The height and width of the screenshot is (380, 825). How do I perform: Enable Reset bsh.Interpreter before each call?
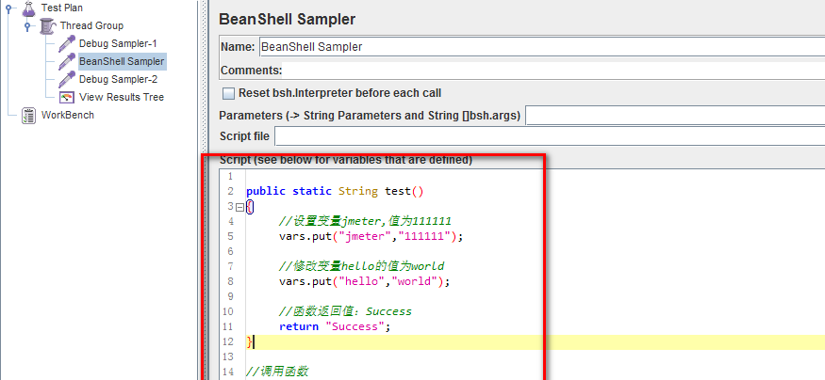(228, 93)
